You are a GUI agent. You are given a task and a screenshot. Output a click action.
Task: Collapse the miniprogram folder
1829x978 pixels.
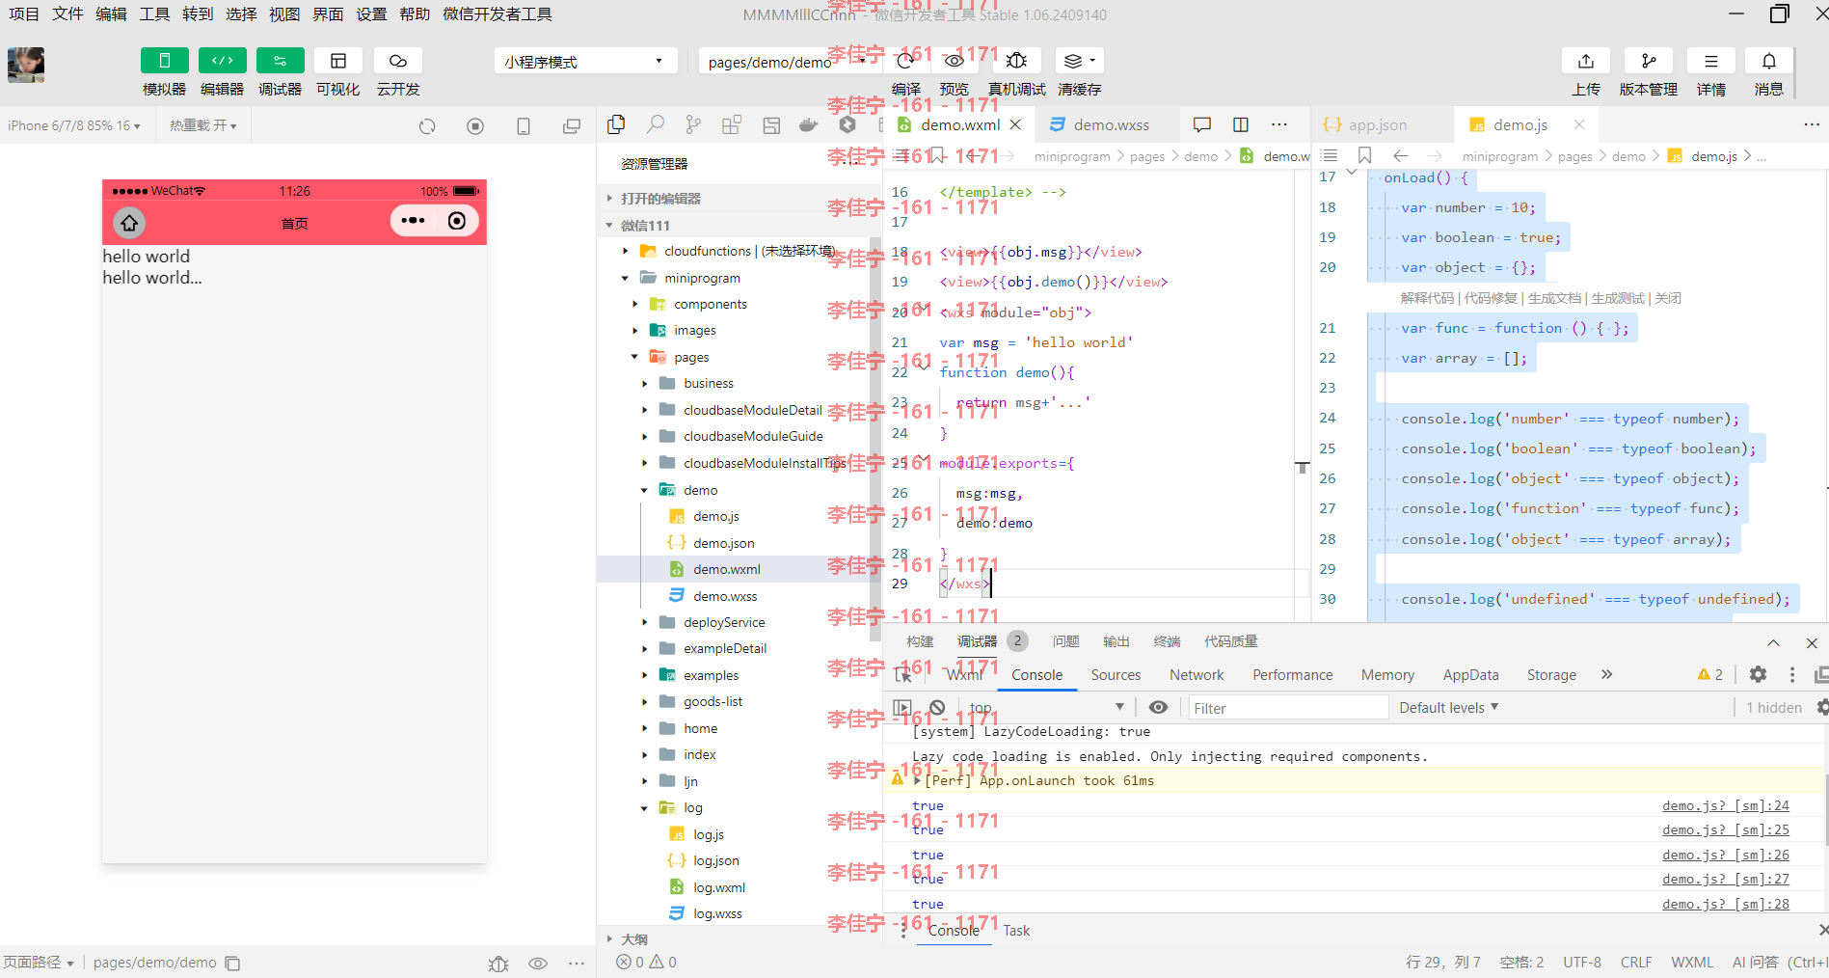coord(626,278)
